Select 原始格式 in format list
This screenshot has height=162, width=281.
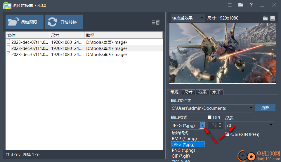click(x=188, y=133)
